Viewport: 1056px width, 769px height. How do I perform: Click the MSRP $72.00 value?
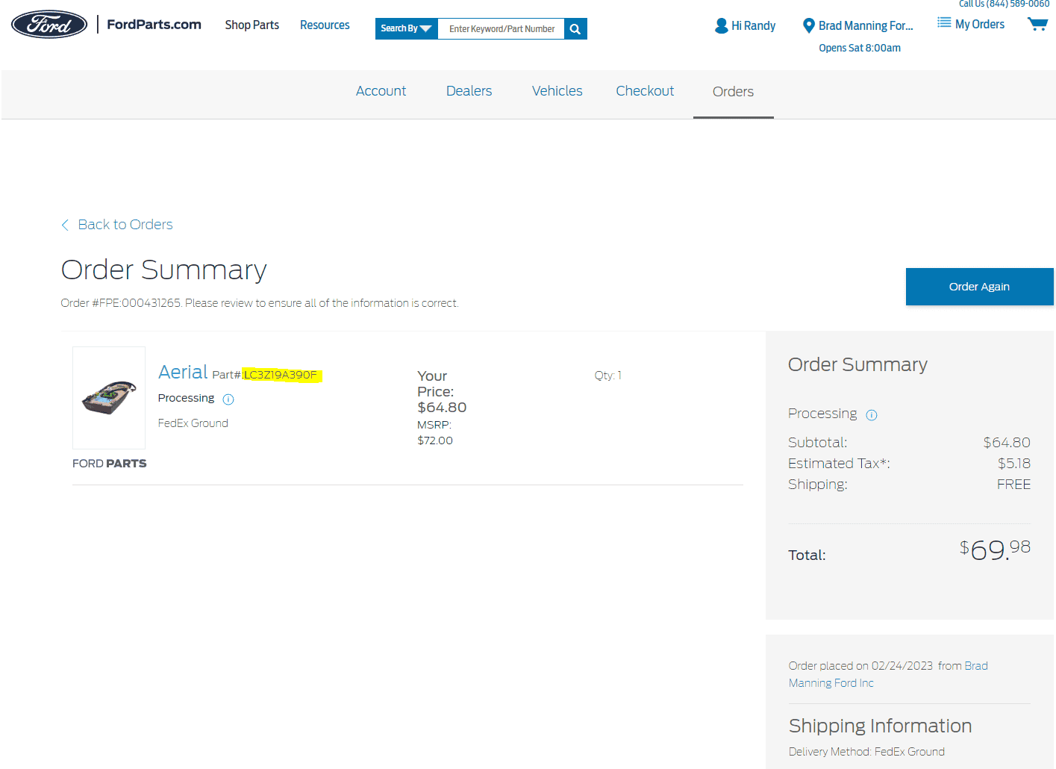pyautogui.click(x=435, y=440)
